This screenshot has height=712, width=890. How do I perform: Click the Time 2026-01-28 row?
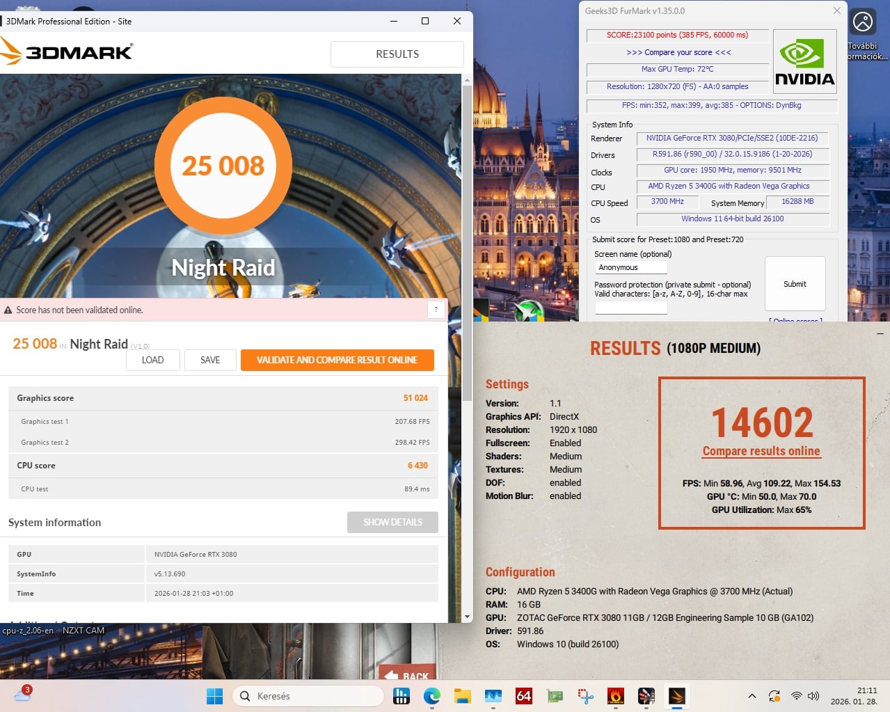coord(223,594)
